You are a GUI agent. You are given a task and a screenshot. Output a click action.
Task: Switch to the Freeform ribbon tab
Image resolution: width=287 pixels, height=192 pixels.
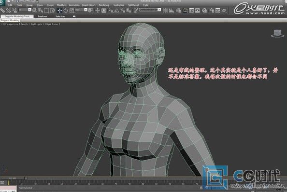point(43,16)
